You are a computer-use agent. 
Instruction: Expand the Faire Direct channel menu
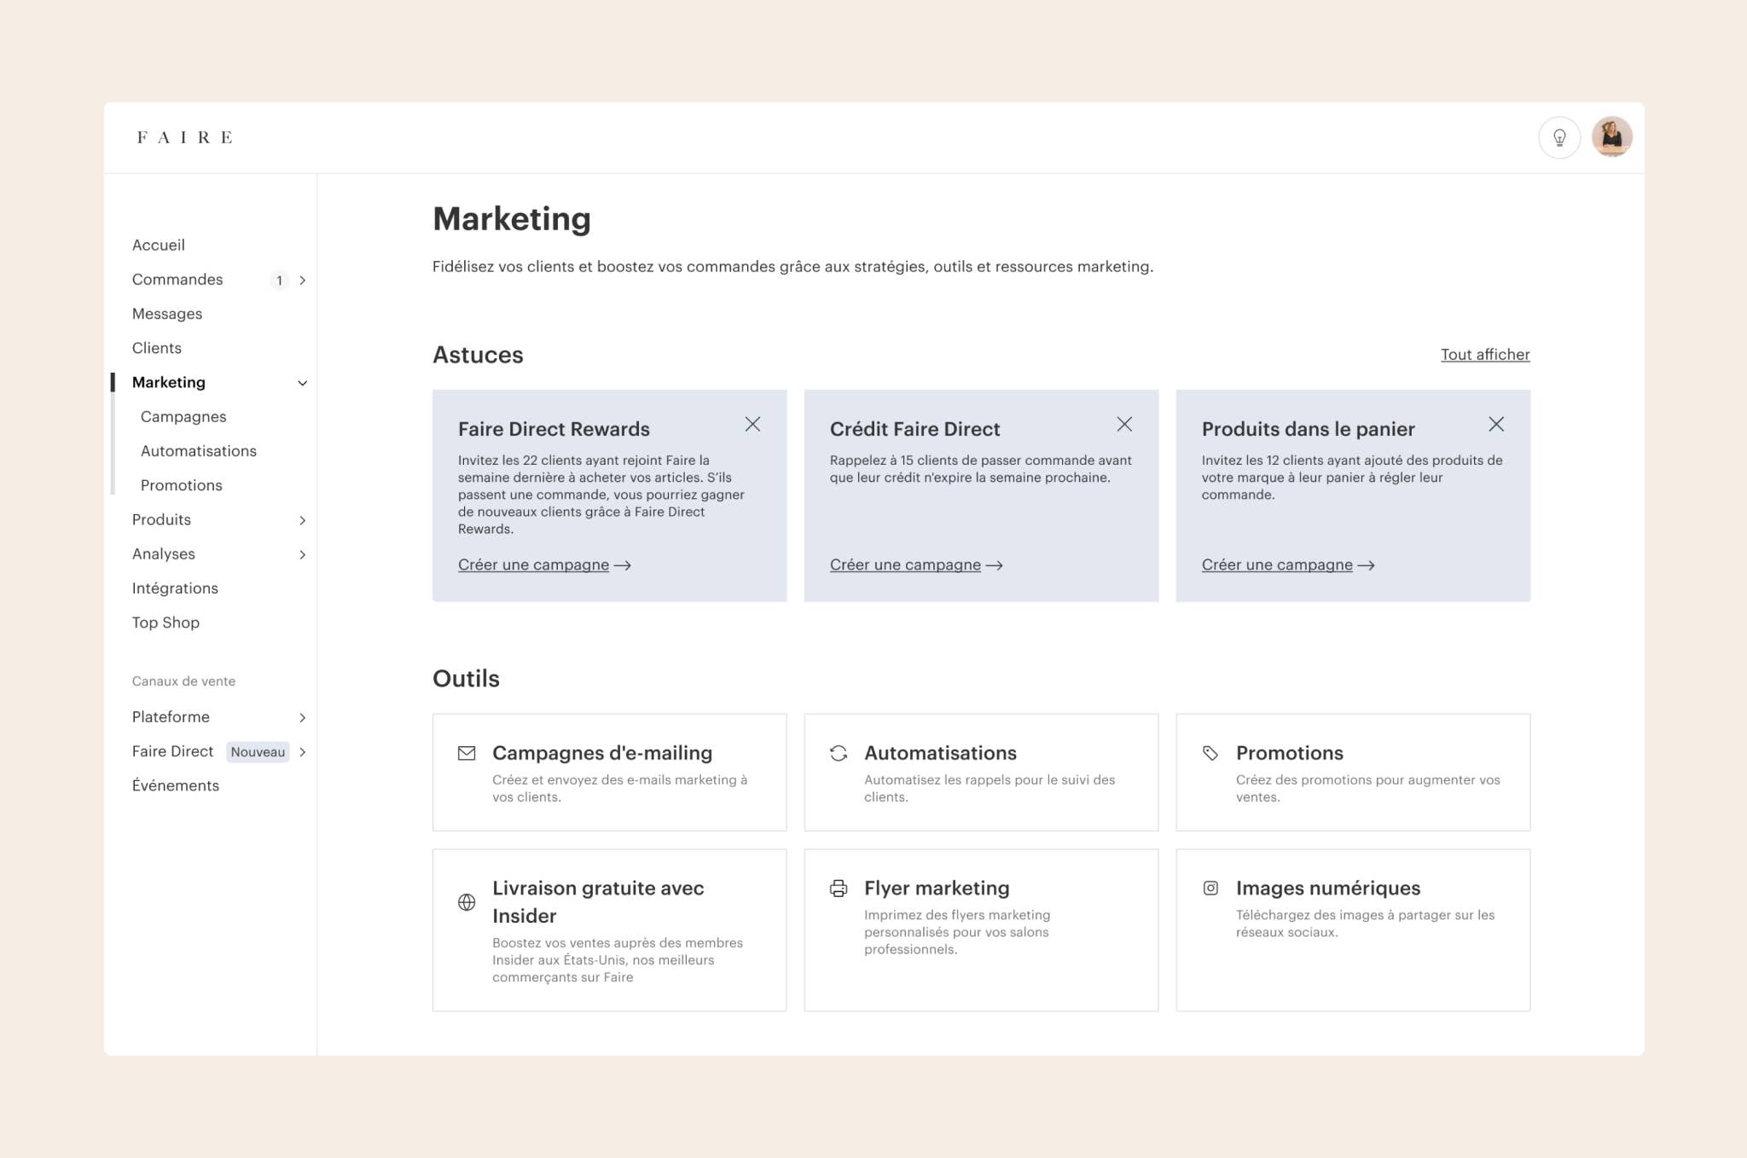pyautogui.click(x=302, y=752)
